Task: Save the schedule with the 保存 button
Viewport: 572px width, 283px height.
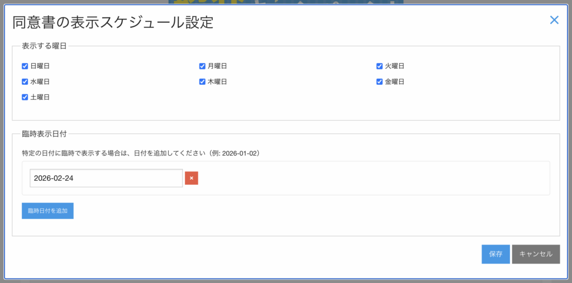Action: 495,254
